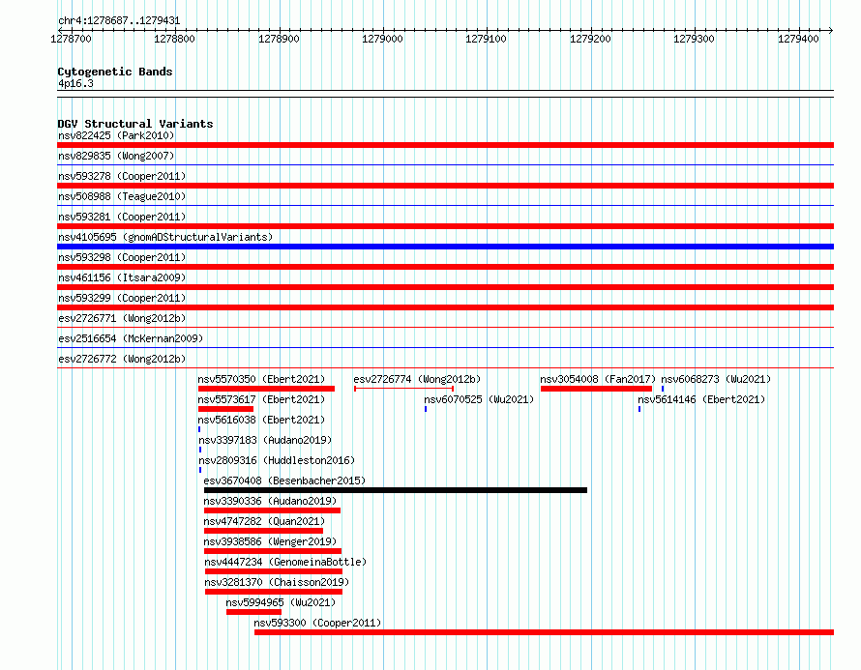Select the red nsv5573617 variant bar
Screen dimensions: 861x670
point(225,409)
